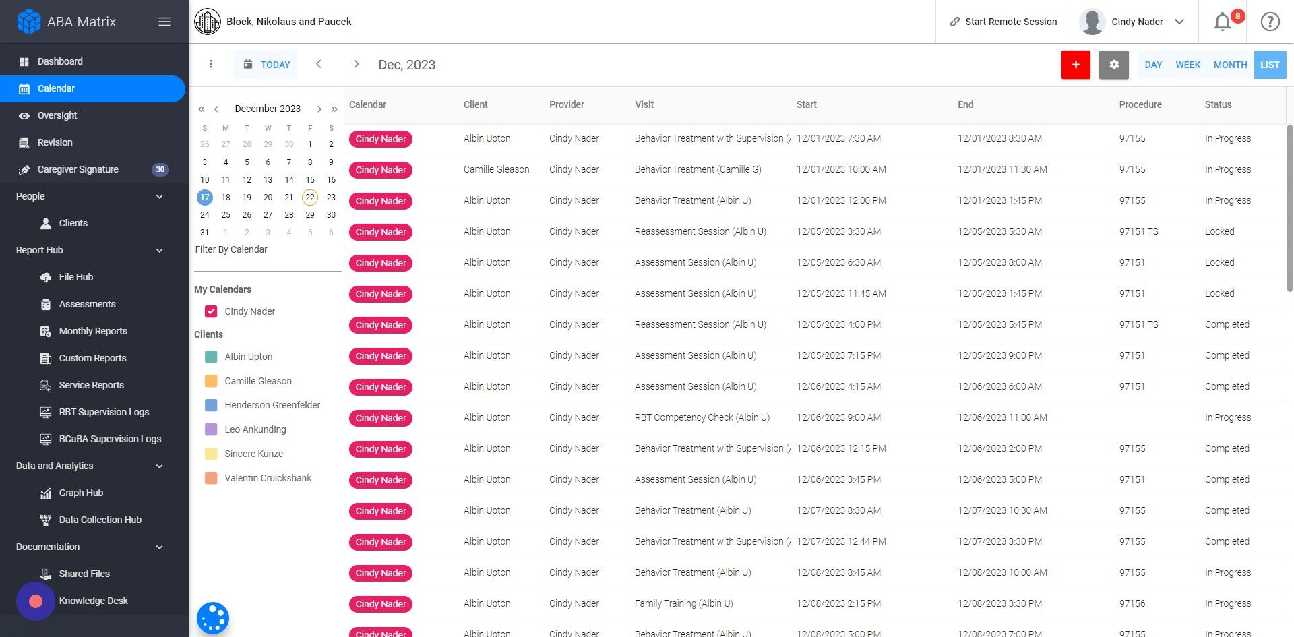Collapse the Report Hub section
1294x637 pixels.
pos(160,250)
